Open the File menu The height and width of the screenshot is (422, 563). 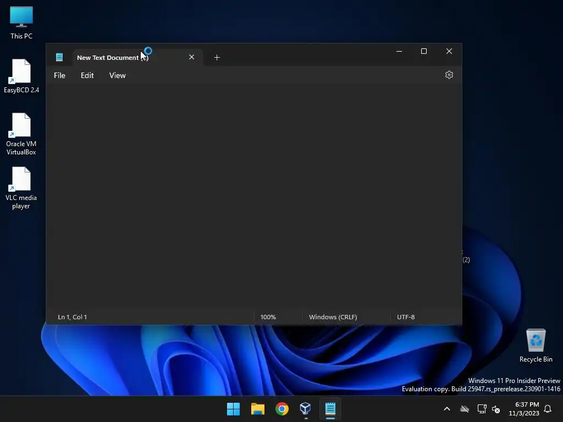coord(59,75)
